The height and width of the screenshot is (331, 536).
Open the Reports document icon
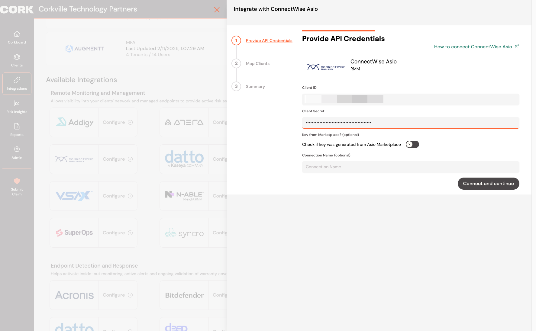pyautogui.click(x=17, y=126)
